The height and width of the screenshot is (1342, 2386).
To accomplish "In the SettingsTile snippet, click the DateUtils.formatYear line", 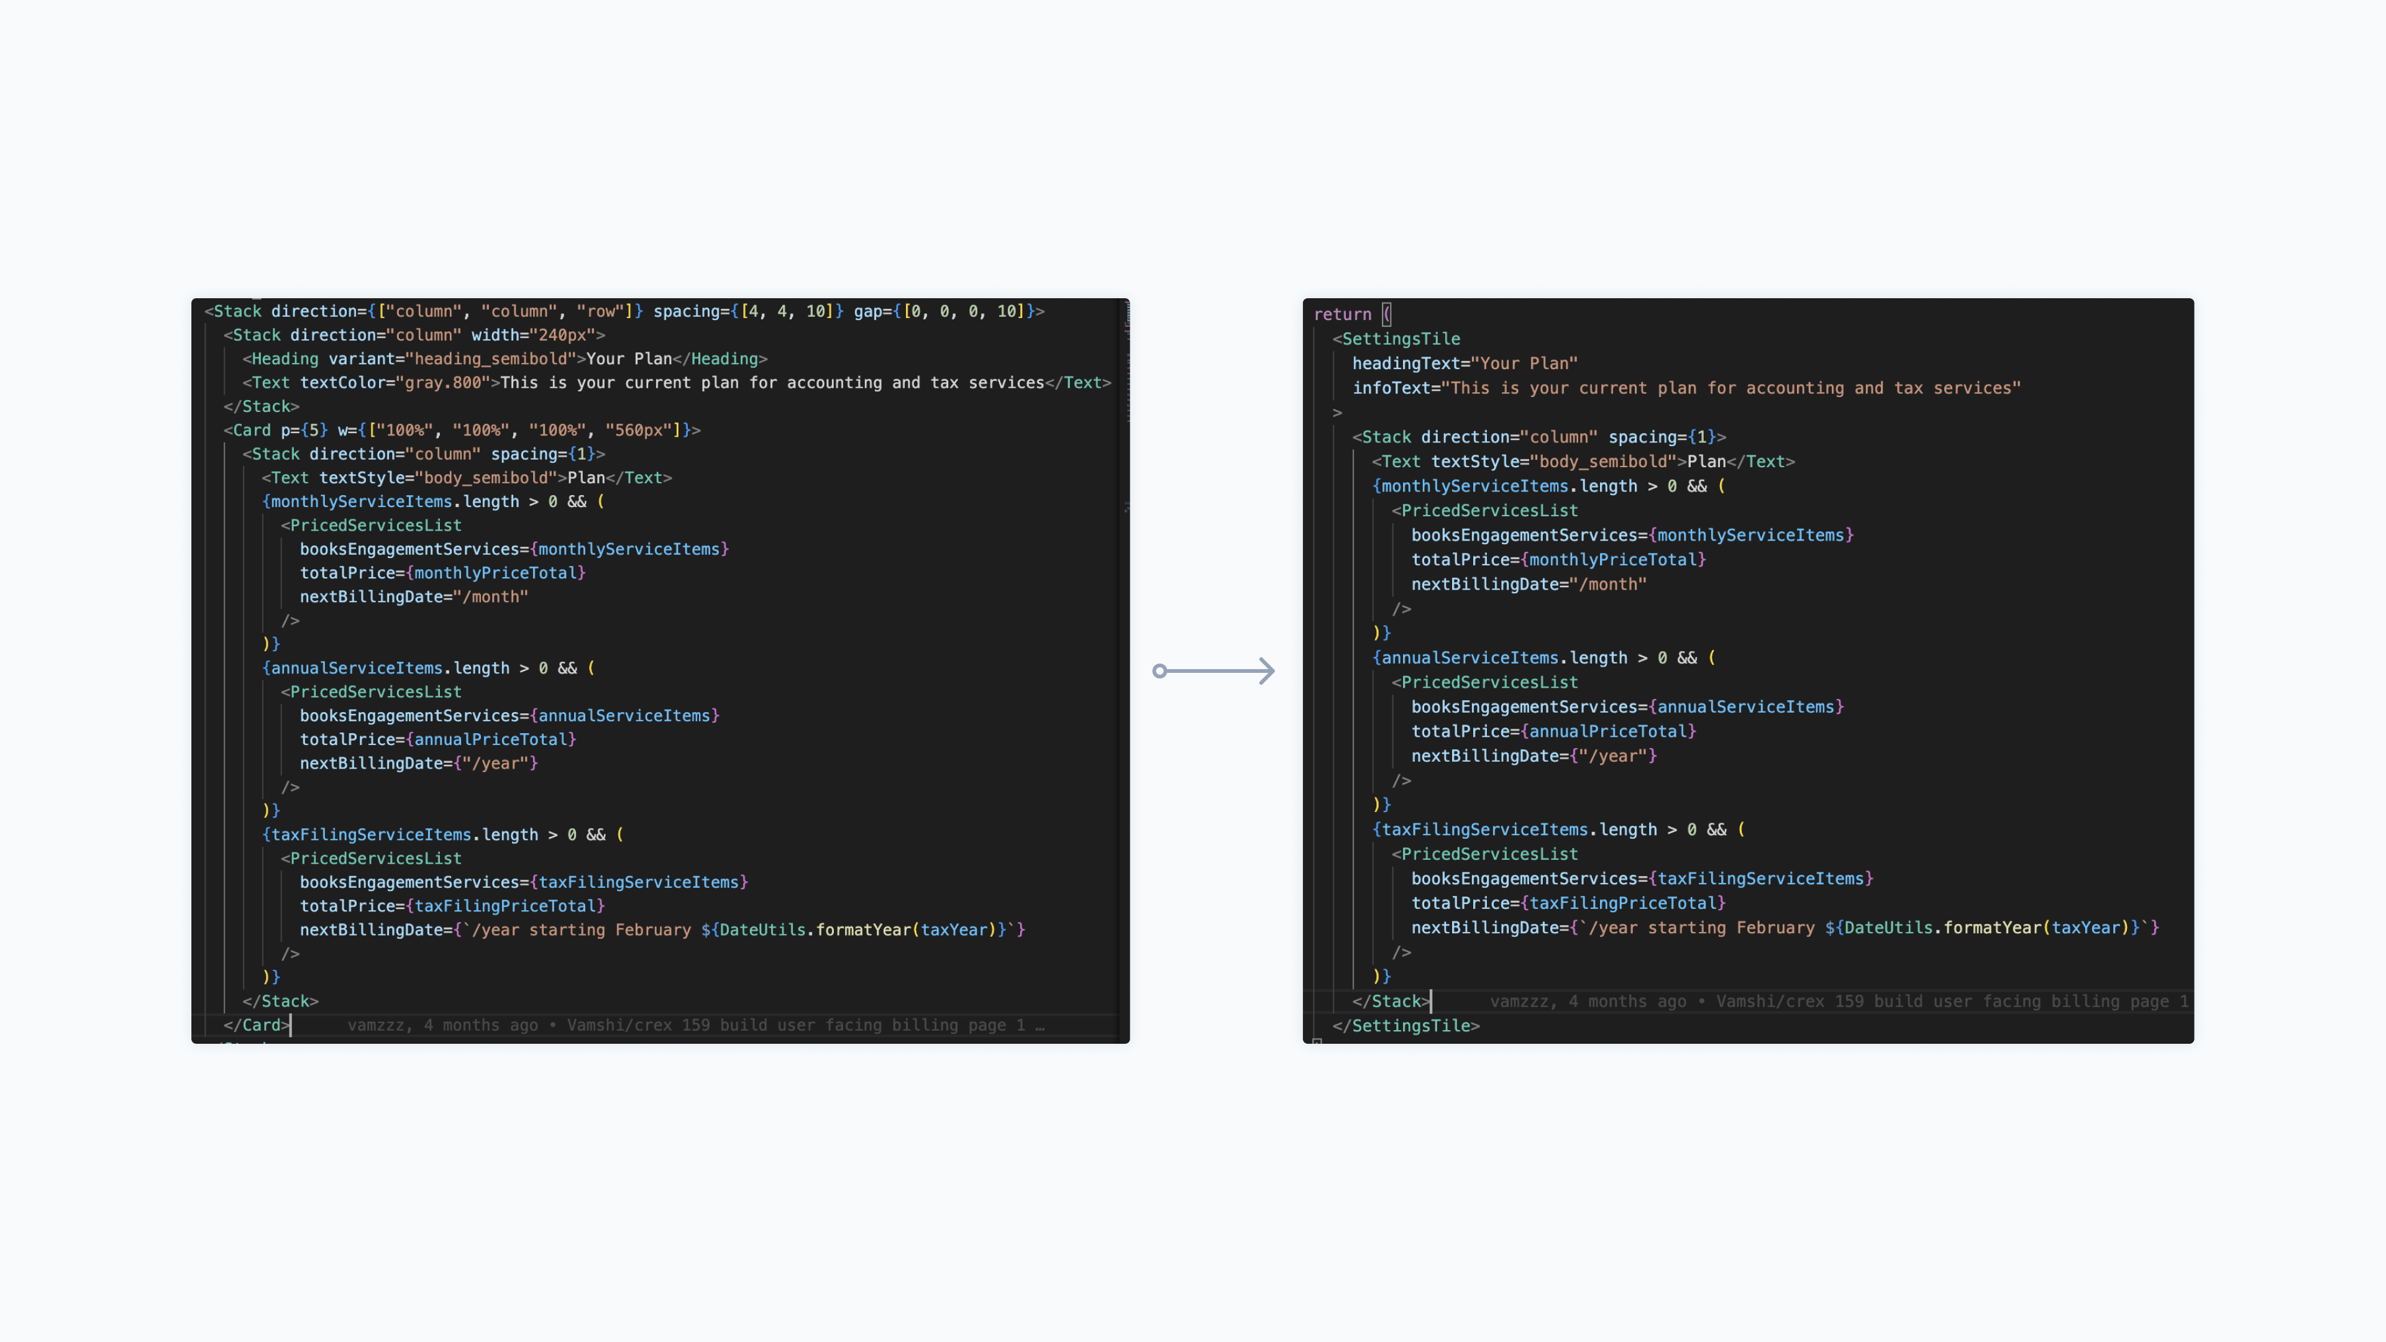I will point(1786,928).
